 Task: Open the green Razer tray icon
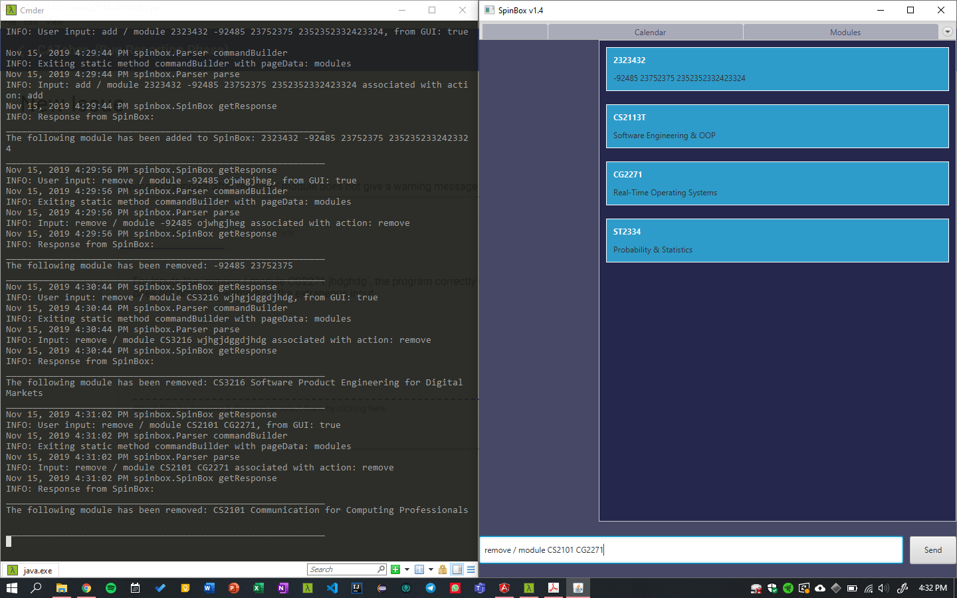(788, 588)
